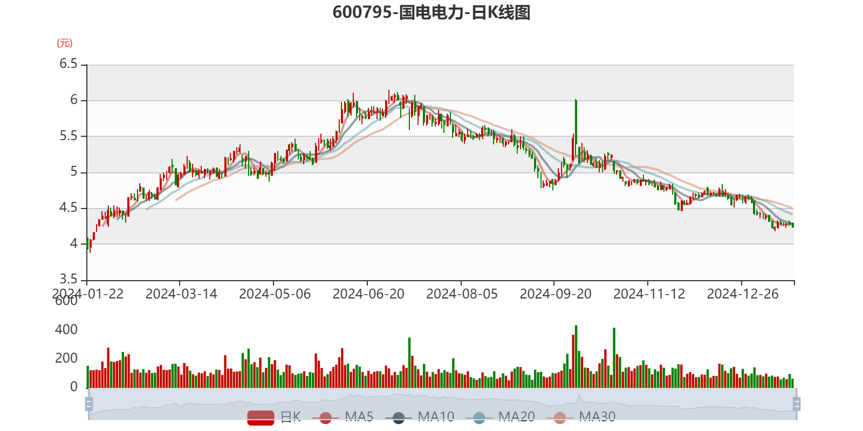This screenshot has height=431, width=863.
Task: Toggle the 日K red candlestick legend icon
Action: [261, 418]
